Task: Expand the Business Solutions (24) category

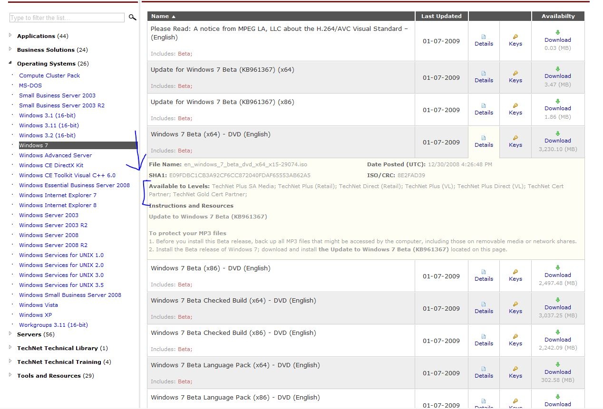Action: (10, 49)
